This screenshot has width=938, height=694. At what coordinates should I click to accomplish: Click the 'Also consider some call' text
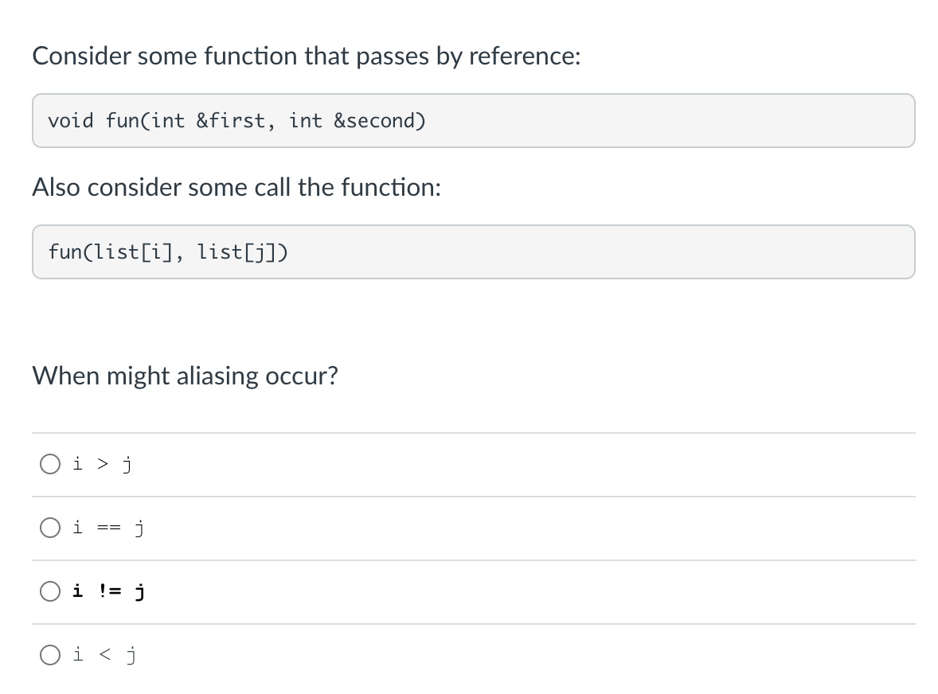(236, 187)
